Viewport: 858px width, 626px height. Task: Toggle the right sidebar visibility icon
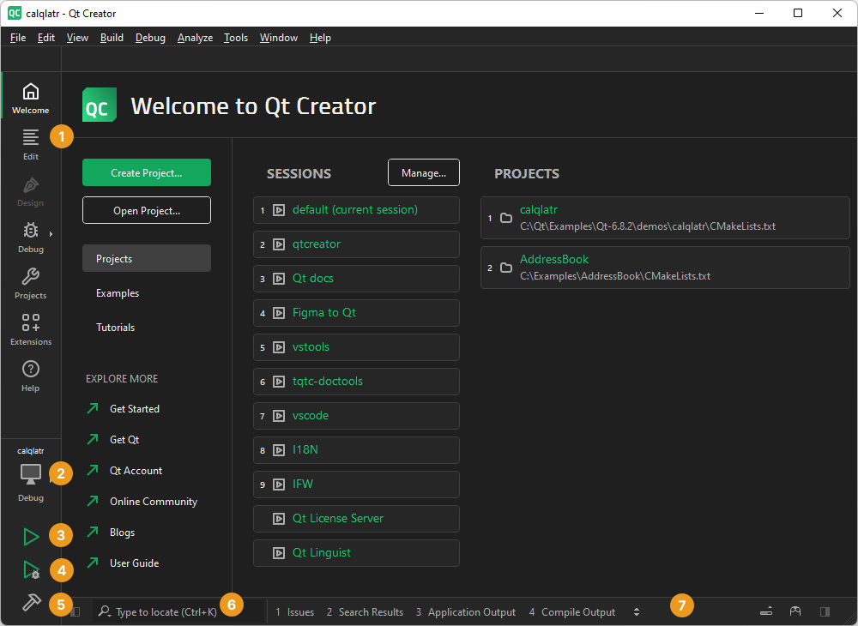click(x=825, y=611)
